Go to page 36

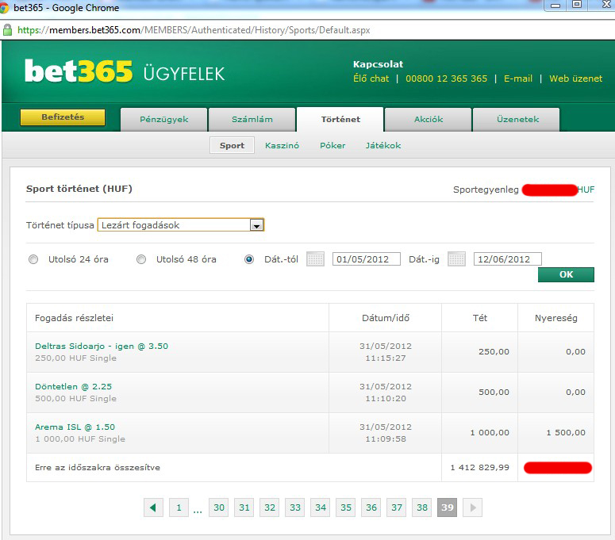(x=371, y=507)
